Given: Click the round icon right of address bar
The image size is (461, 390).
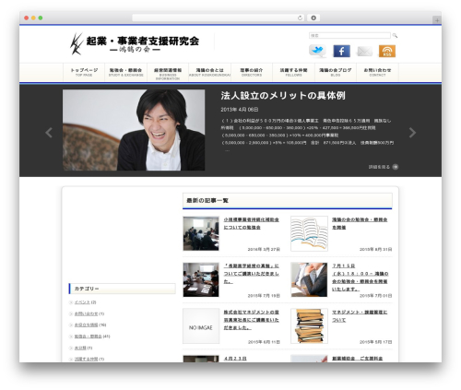Looking at the screenshot, I should [x=313, y=18].
